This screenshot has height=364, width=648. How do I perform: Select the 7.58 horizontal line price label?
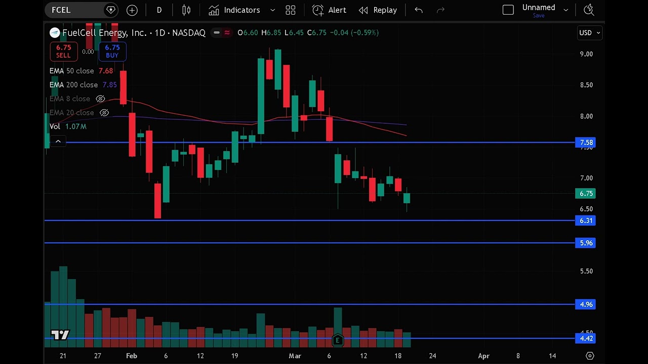[x=586, y=143]
